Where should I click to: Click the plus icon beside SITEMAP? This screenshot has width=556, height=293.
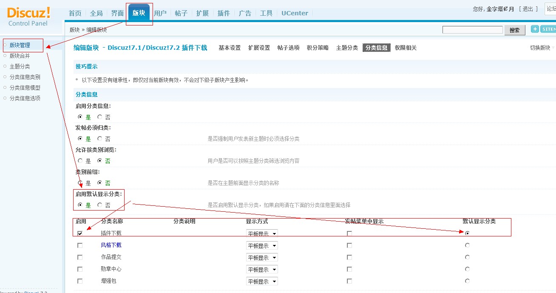click(x=535, y=29)
